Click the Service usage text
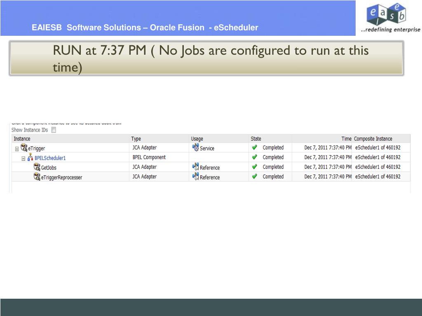 pyautogui.click(x=207, y=148)
